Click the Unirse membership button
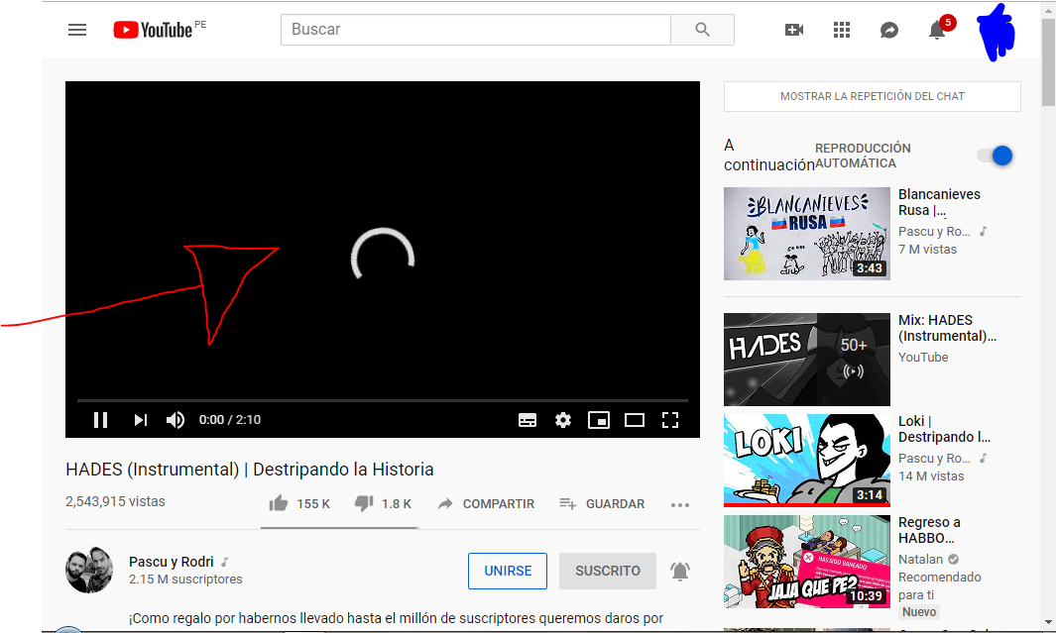Viewport: 1056px width, 633px height. [x=508, y=572]
